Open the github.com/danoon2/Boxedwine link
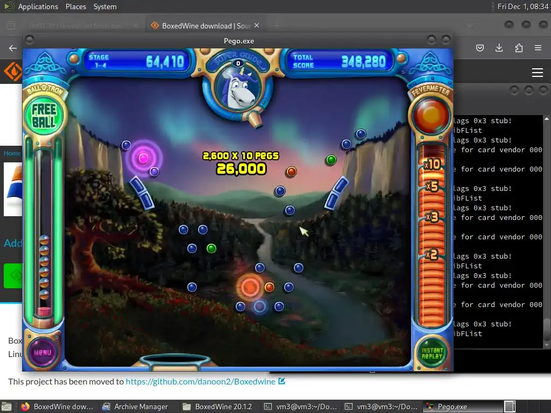The width and height of the screenshot is (551, 413). [x=200, y=382]
